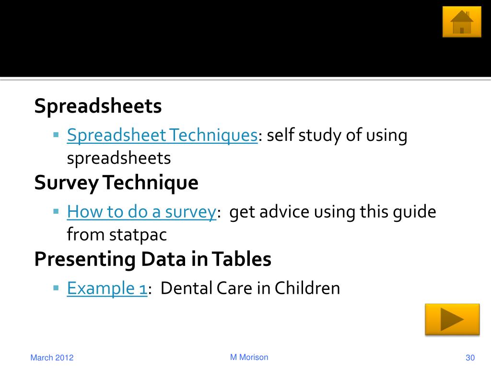The width and height of the screenshot is (491, 368).
Task: Click the March 2012 footer date
Action: (52, 357)
